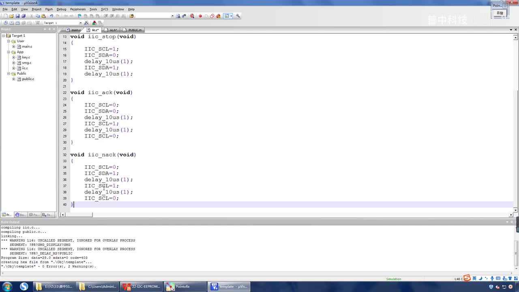Click the editor horizontal scrollbar thumb
Image resolution: width=519 pixels, height=292 pixels.
pos(79,215)
